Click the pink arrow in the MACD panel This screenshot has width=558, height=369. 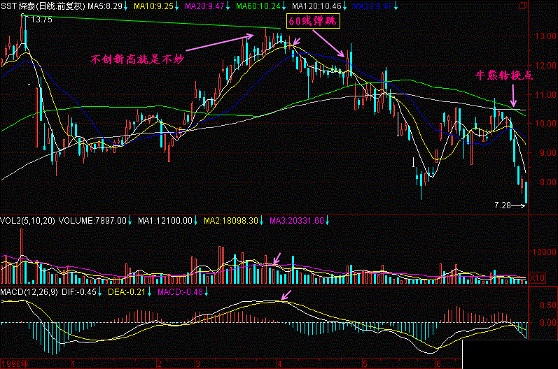[285, 294]
